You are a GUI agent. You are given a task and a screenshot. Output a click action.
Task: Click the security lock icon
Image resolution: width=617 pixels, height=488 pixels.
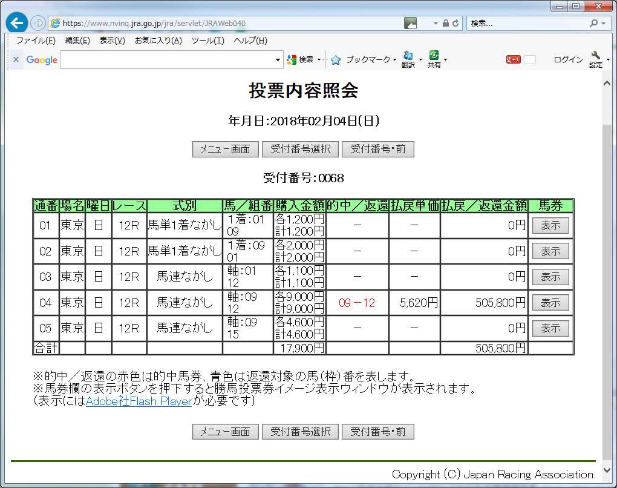(x=445, y=23)
